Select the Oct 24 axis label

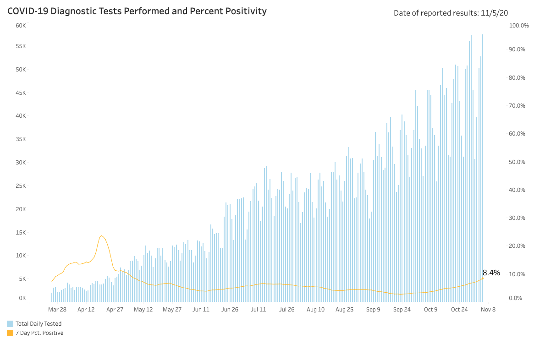pos(459,309)
